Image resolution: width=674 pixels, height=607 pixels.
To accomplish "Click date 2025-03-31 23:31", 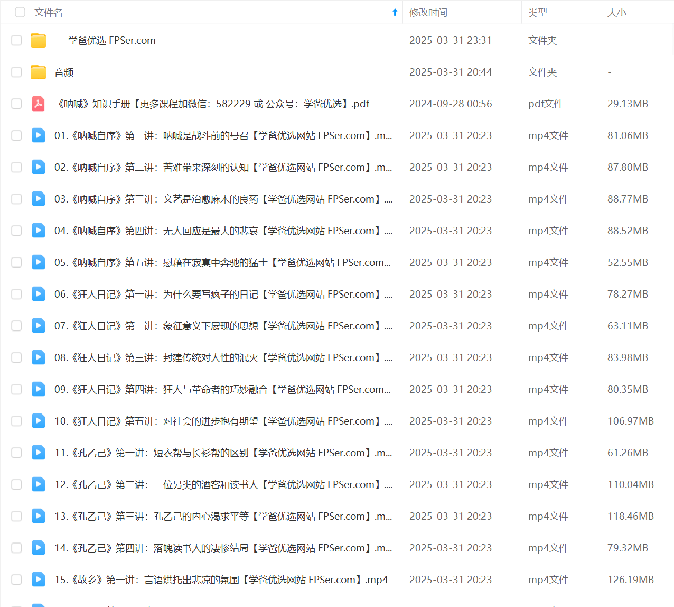I will 451,40.
